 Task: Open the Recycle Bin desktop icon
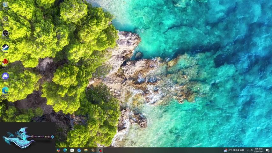point(5,6)
